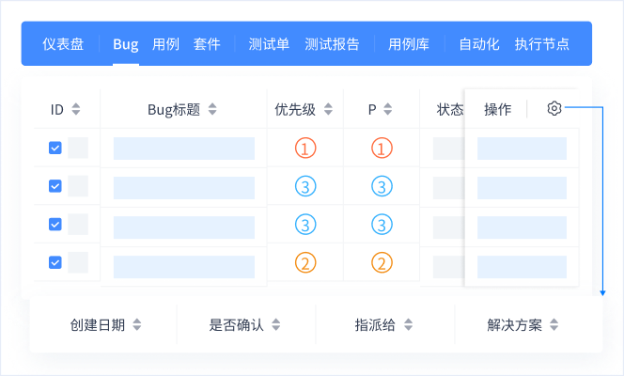
Task: Click the 状态 column header
Action: coord(450,109)
